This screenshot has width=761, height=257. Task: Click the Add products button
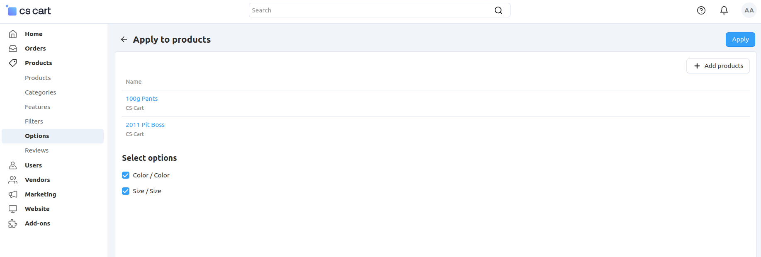tap(718, 66)
